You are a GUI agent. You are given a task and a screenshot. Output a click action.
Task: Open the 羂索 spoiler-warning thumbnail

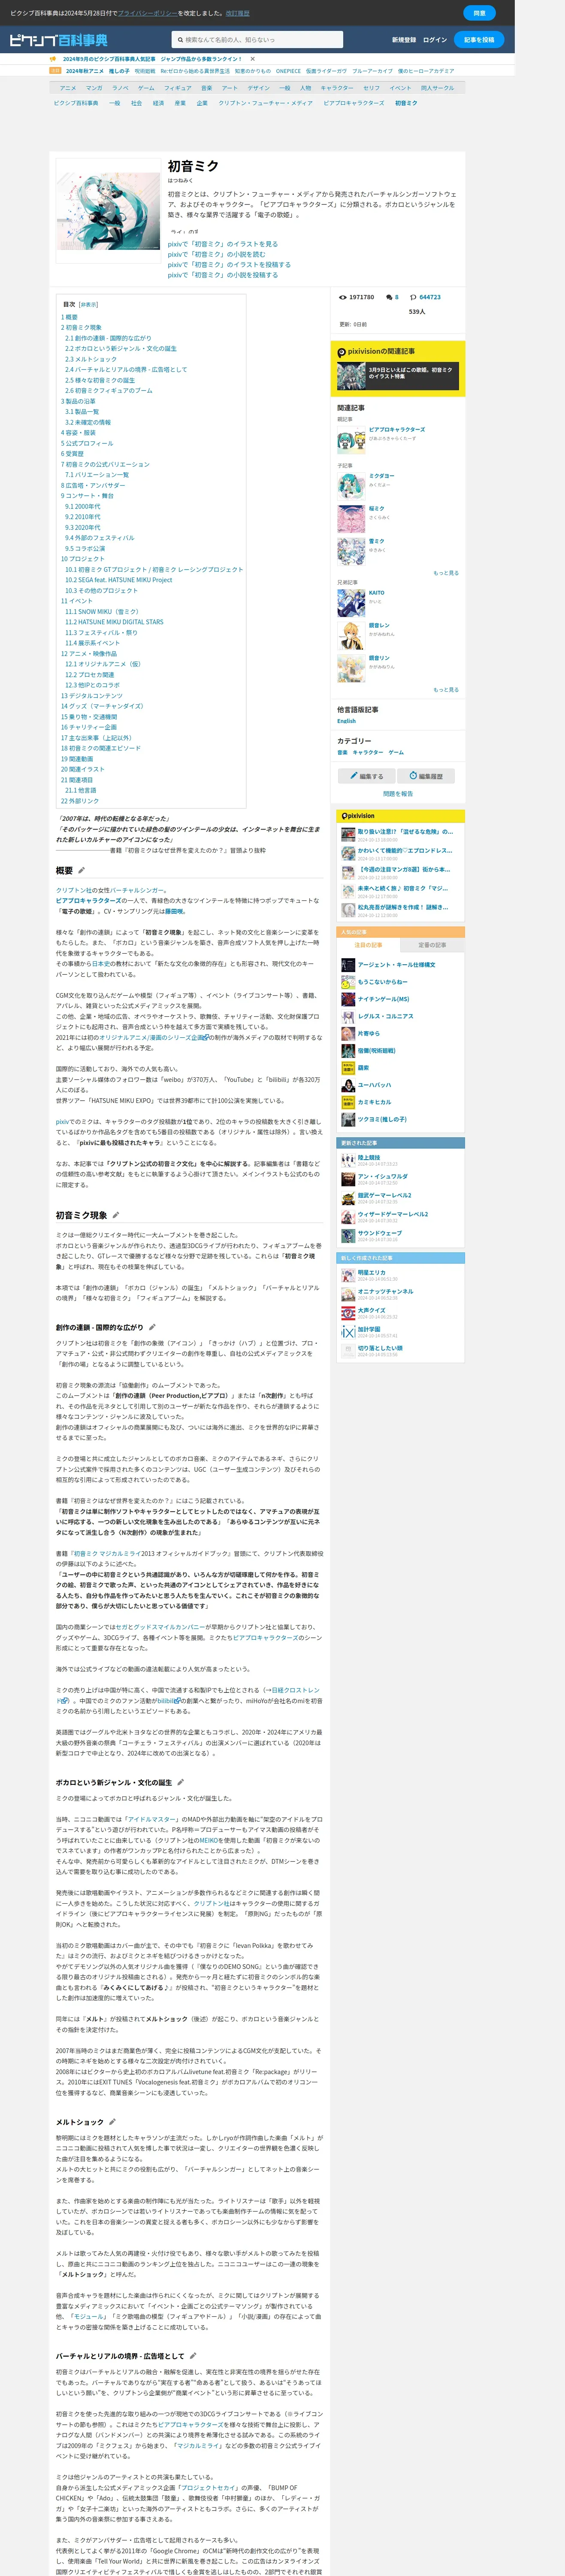coord(348,1068)
